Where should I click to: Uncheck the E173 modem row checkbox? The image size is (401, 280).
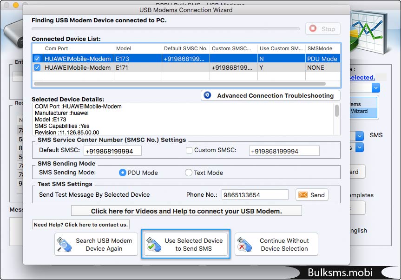pos(37,59)
